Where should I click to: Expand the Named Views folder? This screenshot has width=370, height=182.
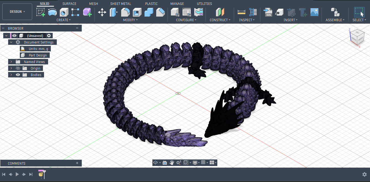11,62
